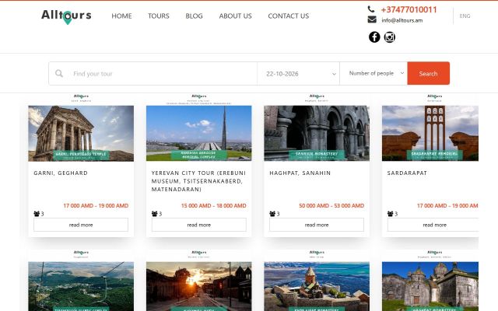Read more about Yerevan City Tour
Image resolution: width=498 pixels, height=311 pixels.
(x=199, y=225)
